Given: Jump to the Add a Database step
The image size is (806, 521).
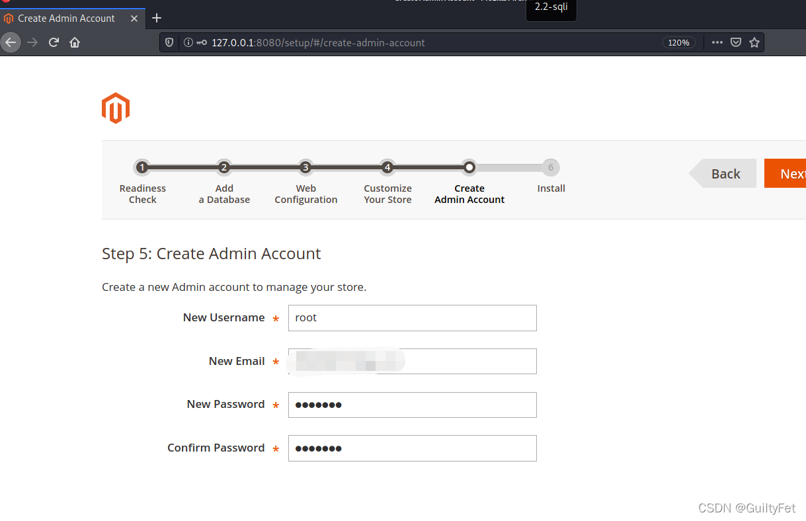Looking at the screenshot, I should (x=224, y=167).
